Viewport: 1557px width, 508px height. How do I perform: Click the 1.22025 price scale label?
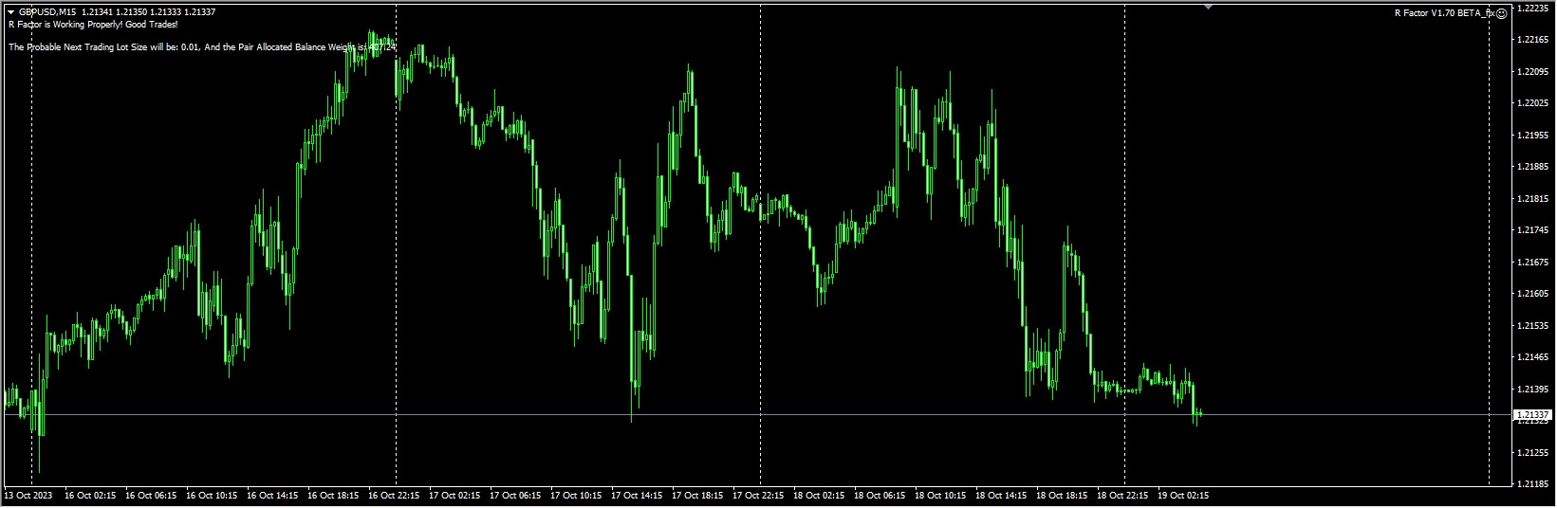1533,103
